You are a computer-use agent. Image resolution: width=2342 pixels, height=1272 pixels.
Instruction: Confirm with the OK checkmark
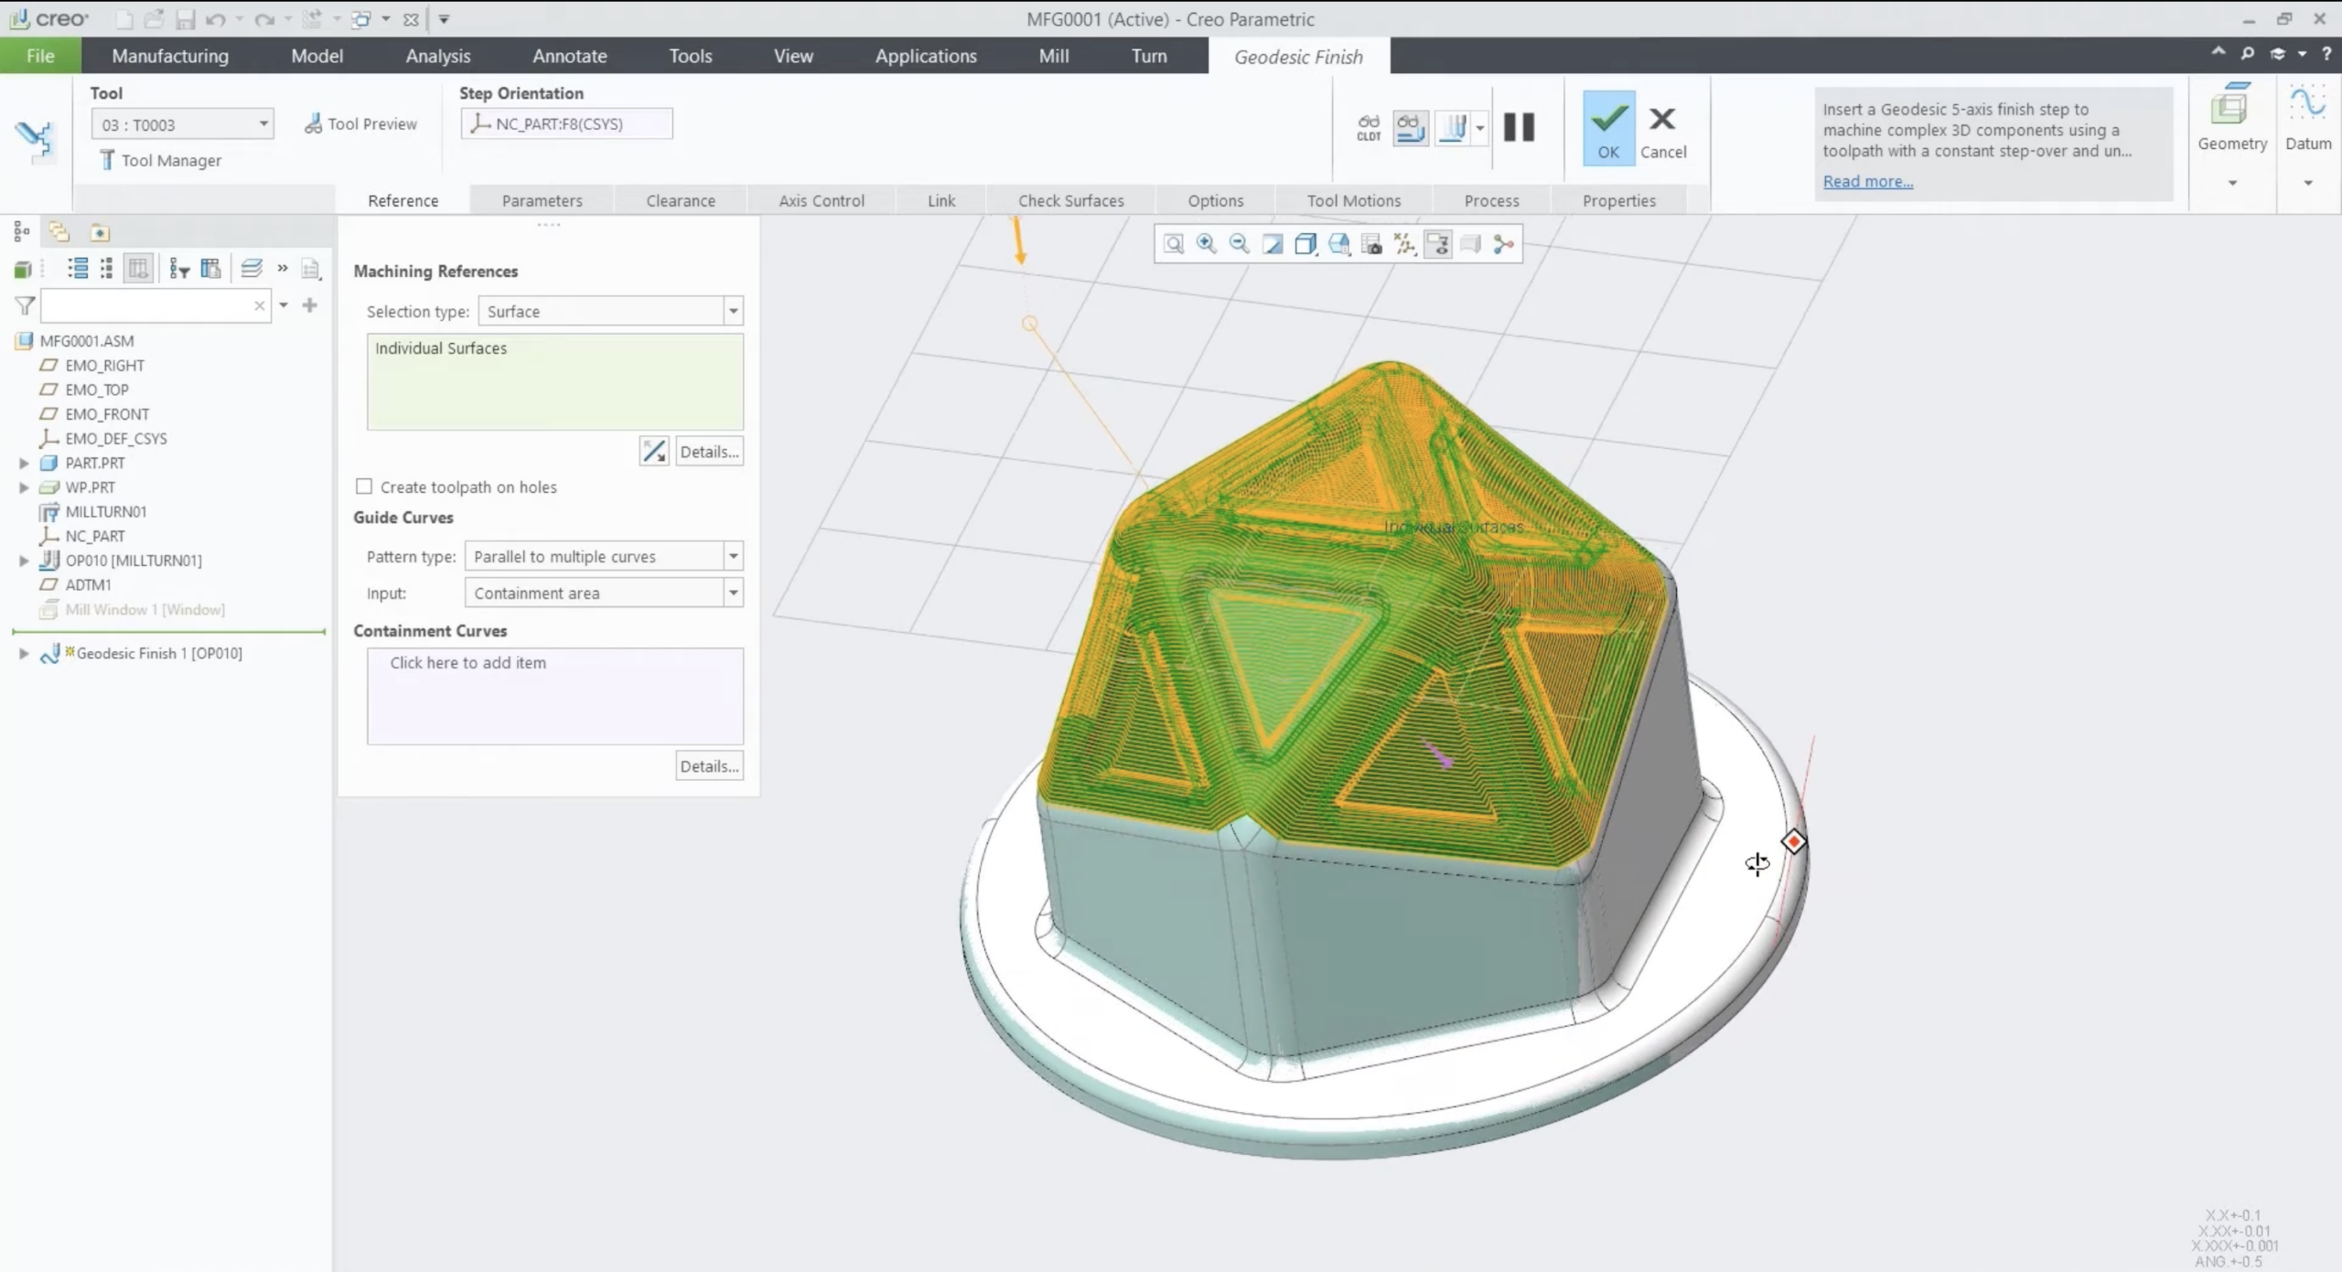pyautogui.click(x=1608, y=128)
